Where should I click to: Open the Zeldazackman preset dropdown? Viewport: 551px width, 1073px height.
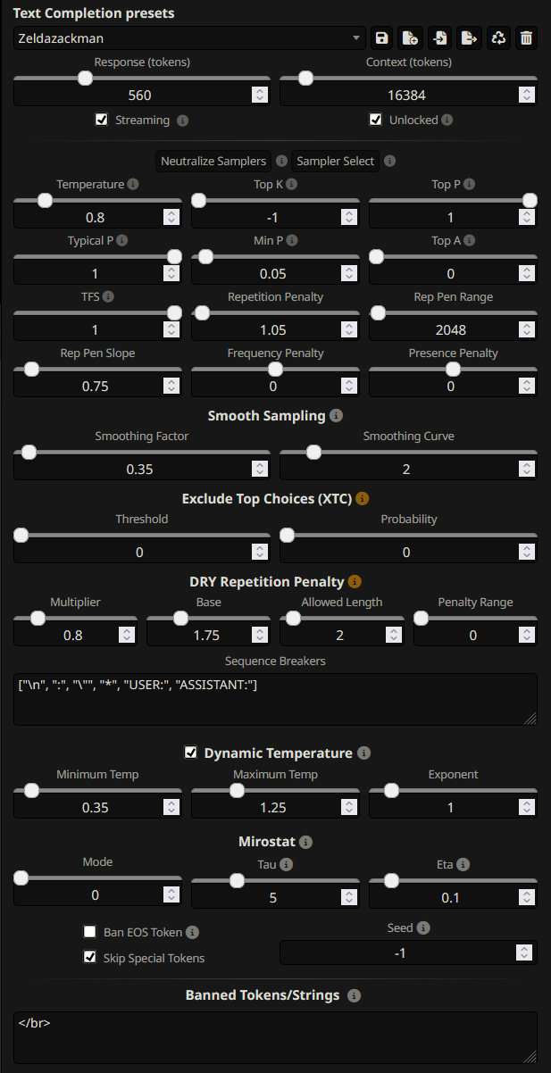click(189, 37)
